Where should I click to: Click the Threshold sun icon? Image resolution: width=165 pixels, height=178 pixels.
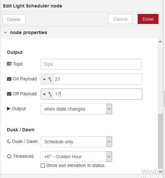pyautogui.click(x=9, y=156)
